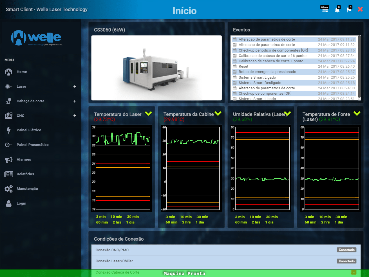
Task: Open the Temperatura do Laser chart chevron
Action: coord(148,114)
